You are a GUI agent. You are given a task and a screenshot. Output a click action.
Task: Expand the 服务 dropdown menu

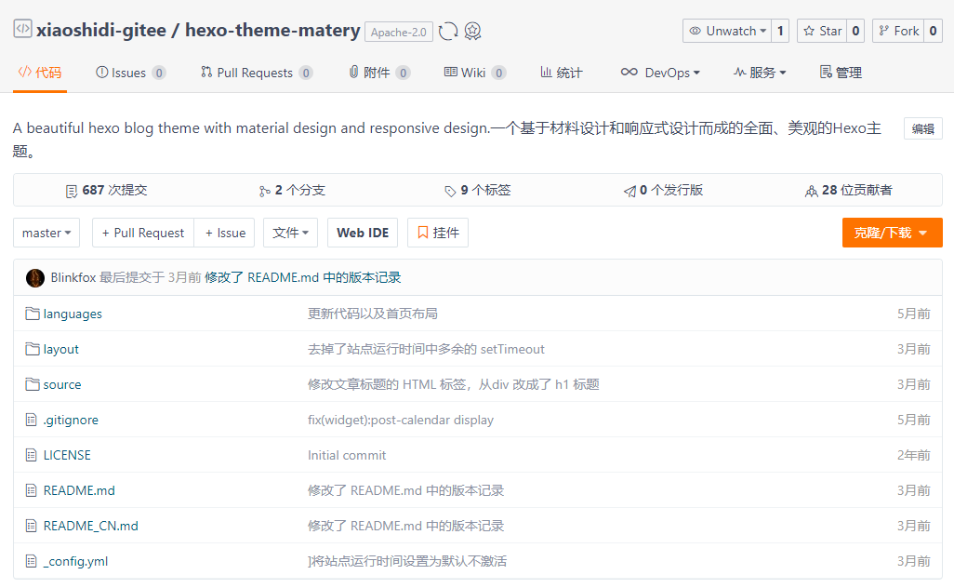[760, 73]
